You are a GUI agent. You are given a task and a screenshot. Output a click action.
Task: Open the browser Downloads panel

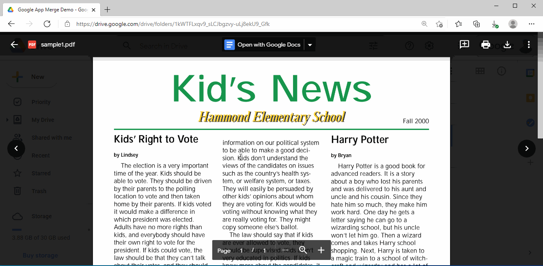(495, 24)
